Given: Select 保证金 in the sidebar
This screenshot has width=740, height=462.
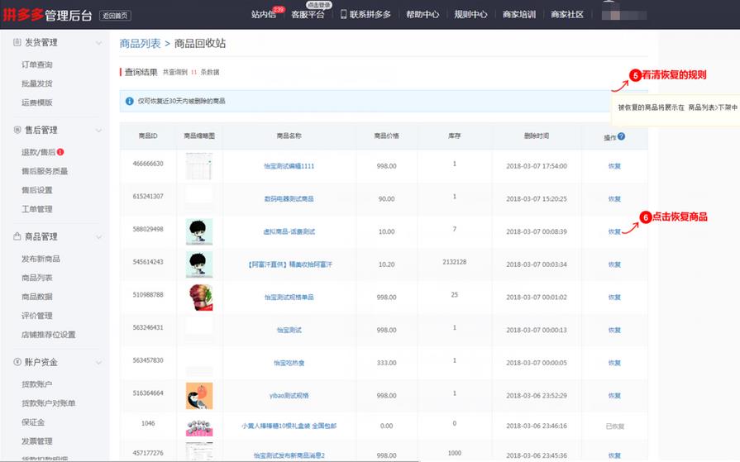Looking at the screenshot, I should point(33,422).
